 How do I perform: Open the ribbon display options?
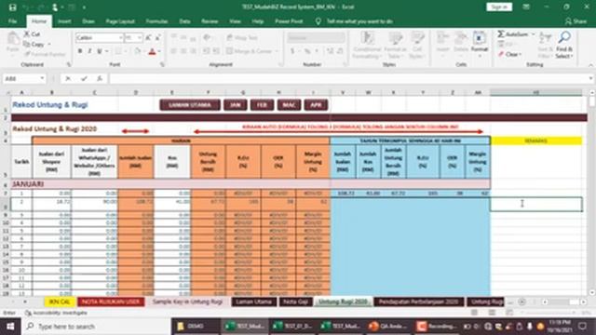526,7
